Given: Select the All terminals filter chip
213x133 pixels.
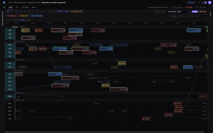Looking at the screenshot, I should [8, 11].
